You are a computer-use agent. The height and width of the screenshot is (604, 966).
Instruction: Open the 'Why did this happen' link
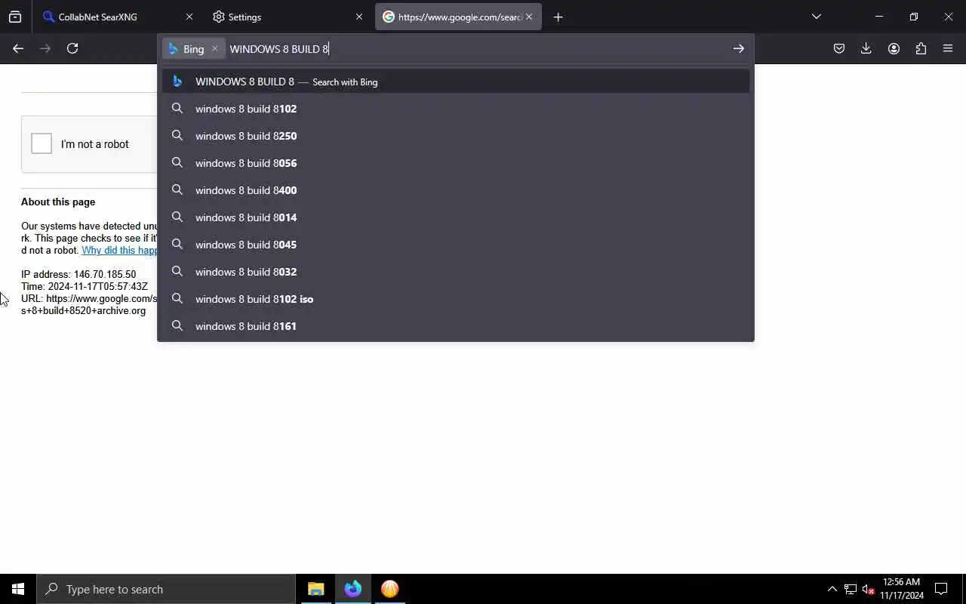tap(119, 250)
